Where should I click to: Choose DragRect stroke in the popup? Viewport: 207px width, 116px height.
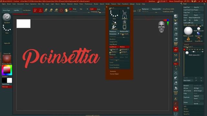(x=125, y=17)
